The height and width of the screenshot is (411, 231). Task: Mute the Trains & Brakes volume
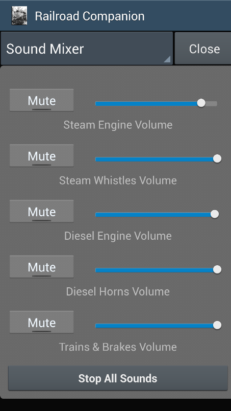42,323
